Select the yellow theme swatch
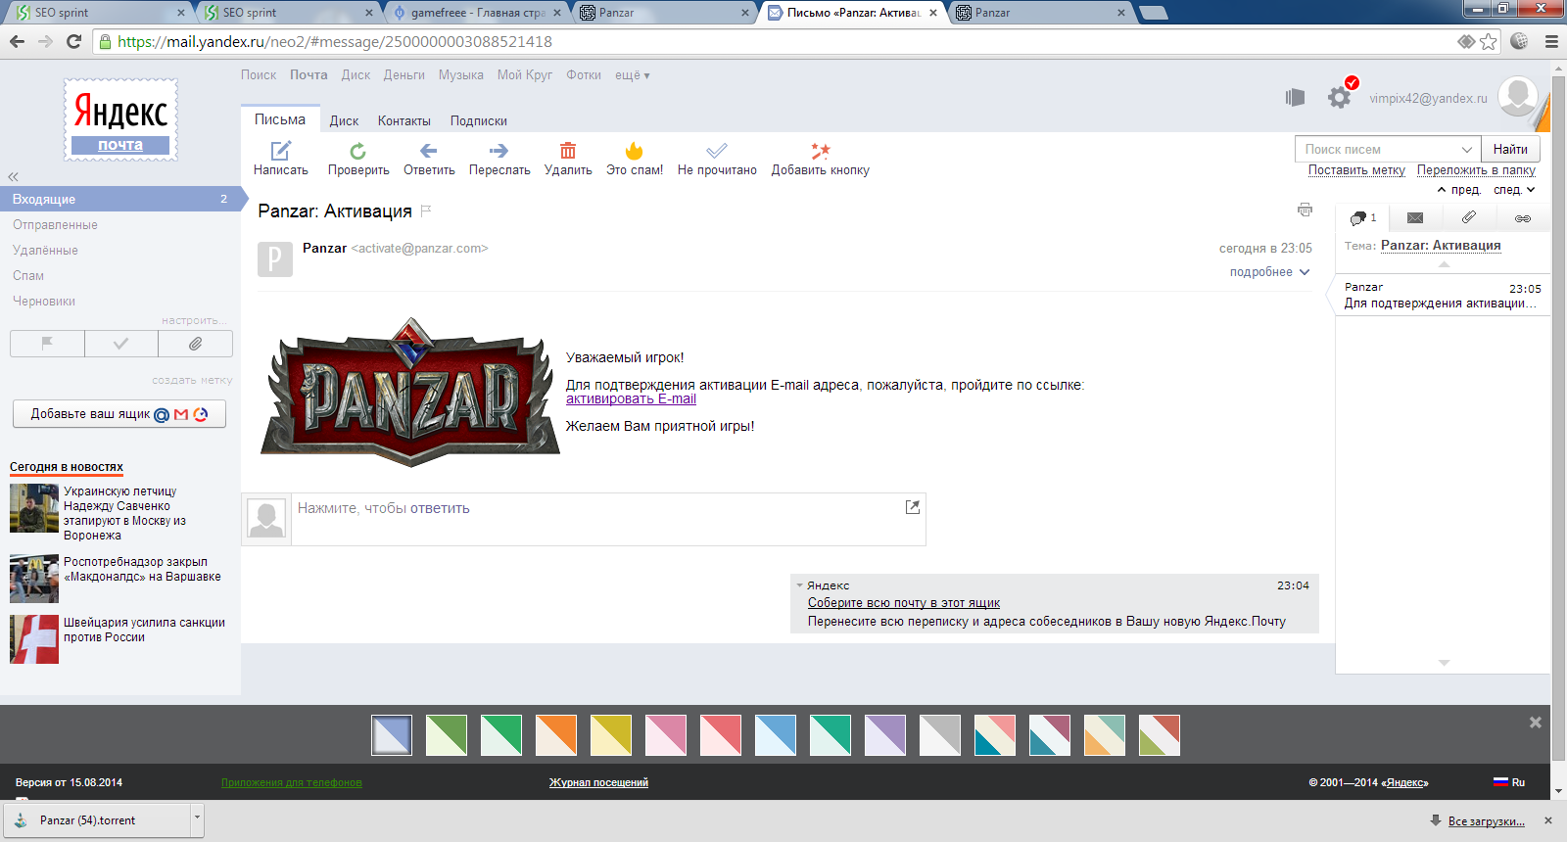The height and width of the screenshot is (842, 1567). point(611,735)
